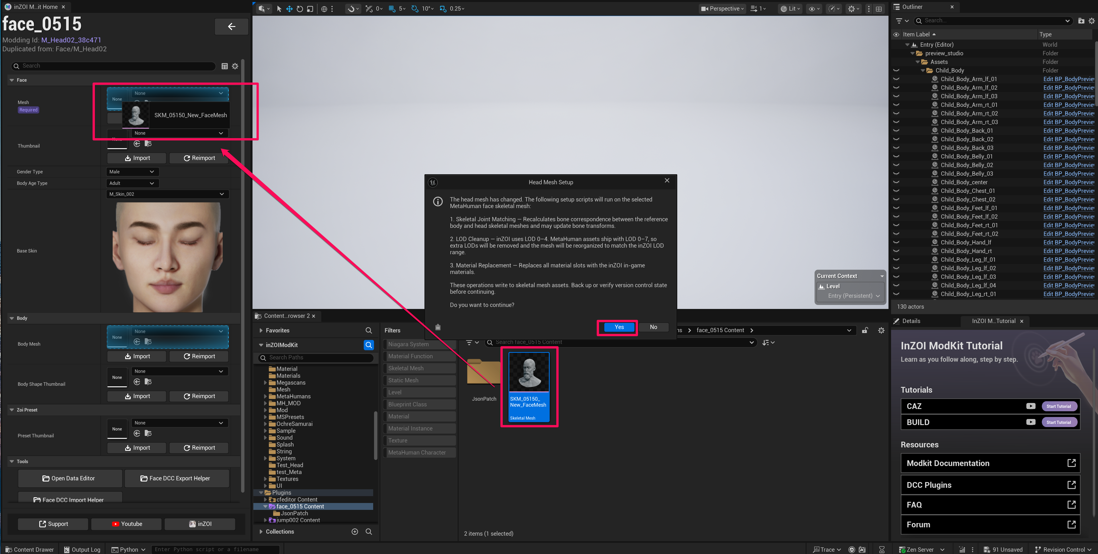The height and width of the screenshot is (554, 1098).
Task: Open the Youtube link button
Action: tap(127, 524)
